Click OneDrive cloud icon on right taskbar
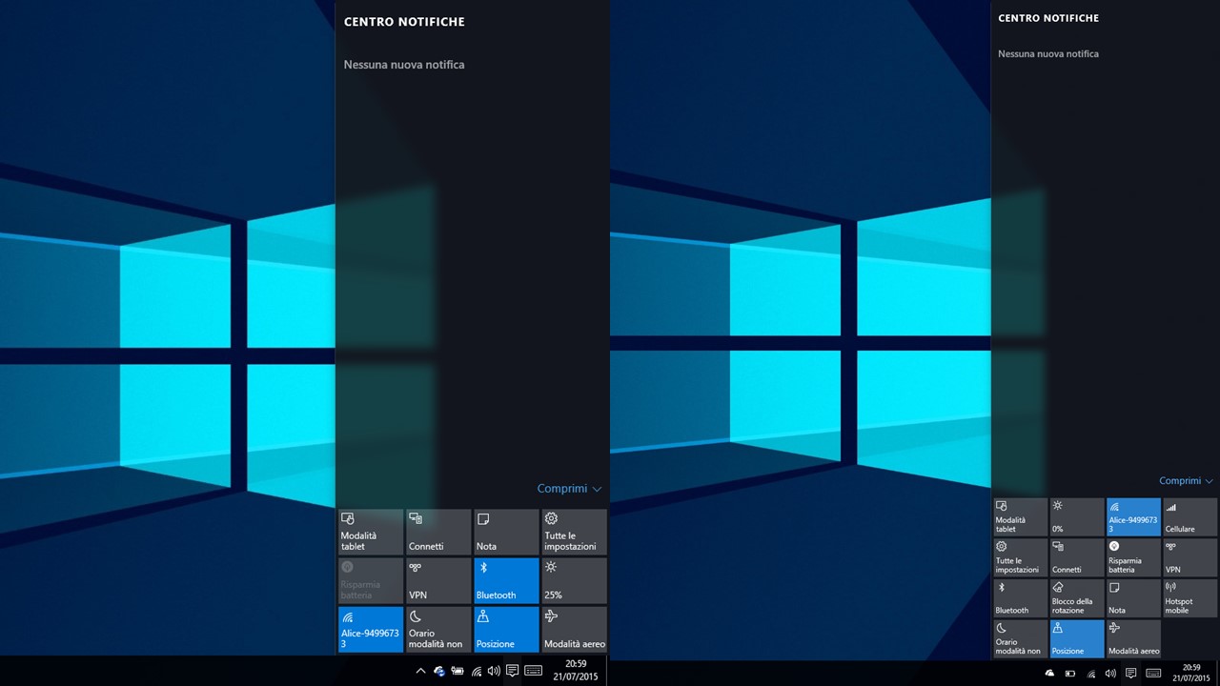The width and height of the screenshot is (1220, 686). point(1049,674)
